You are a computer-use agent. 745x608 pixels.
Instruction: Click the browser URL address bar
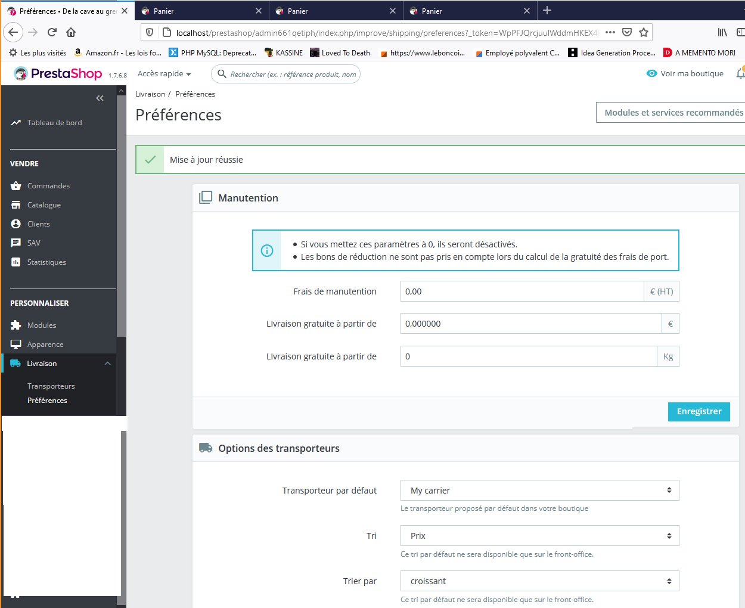(x=387, y=32)
